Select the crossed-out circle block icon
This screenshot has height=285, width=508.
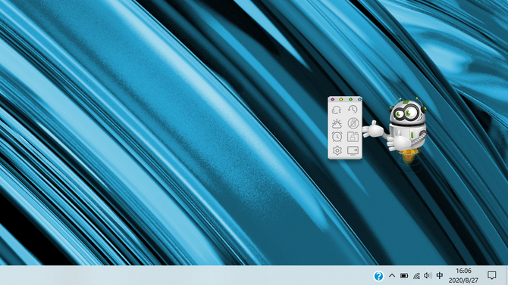(353, 123)
